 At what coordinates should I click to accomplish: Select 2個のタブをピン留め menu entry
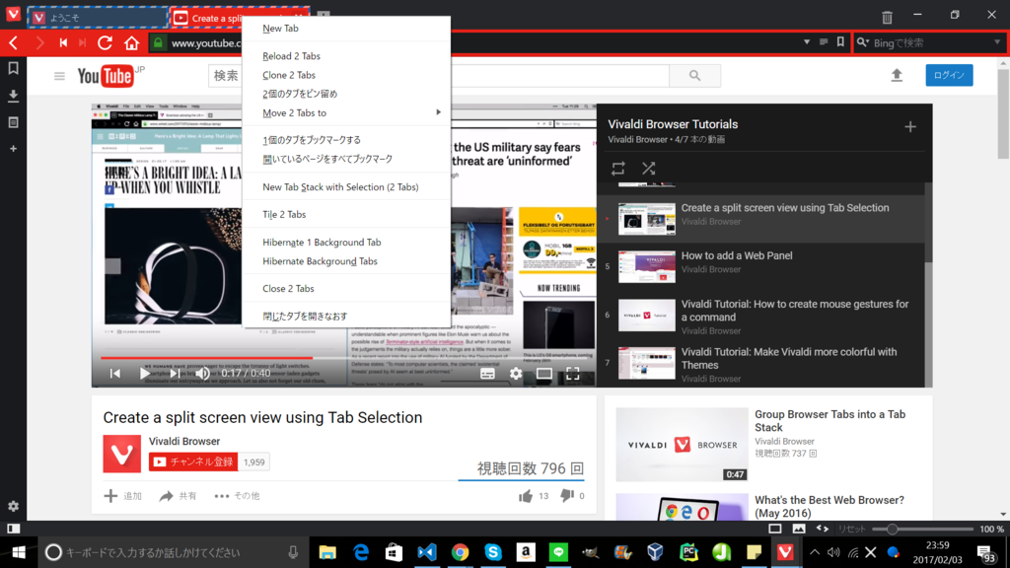point(346,94)
